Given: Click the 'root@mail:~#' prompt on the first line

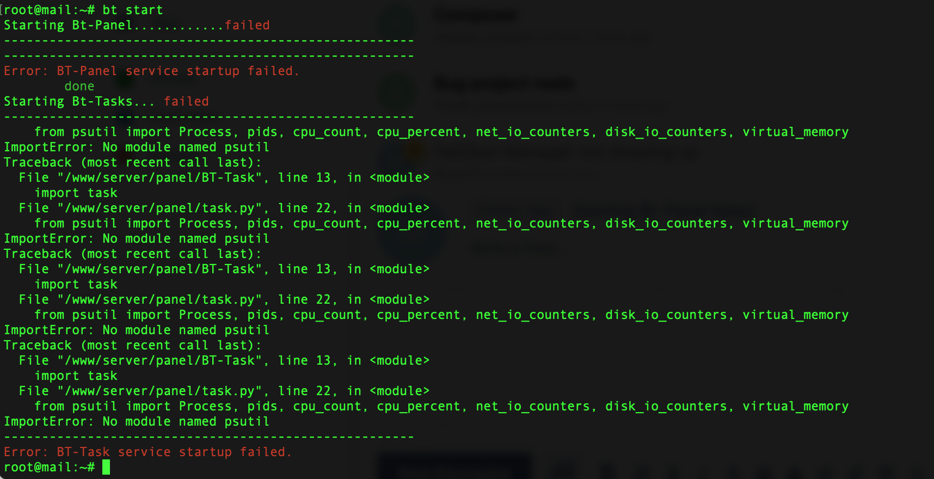Looking at the screenshot, I should point(49,10).
